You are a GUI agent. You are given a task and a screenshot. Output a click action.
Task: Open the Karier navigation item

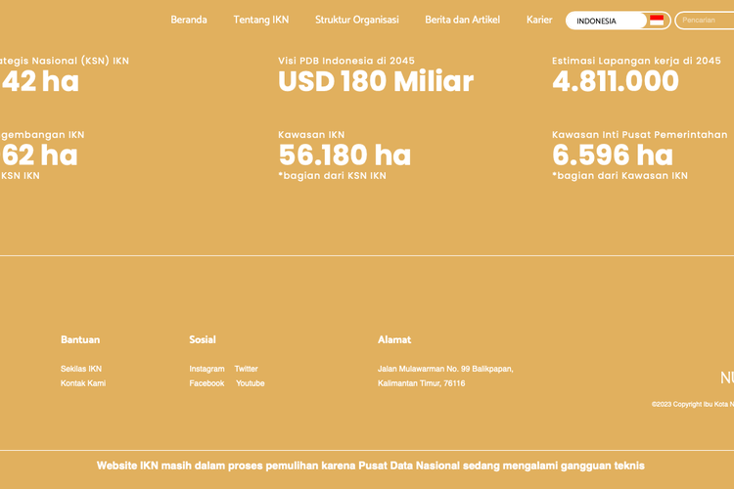pos(539,20)
